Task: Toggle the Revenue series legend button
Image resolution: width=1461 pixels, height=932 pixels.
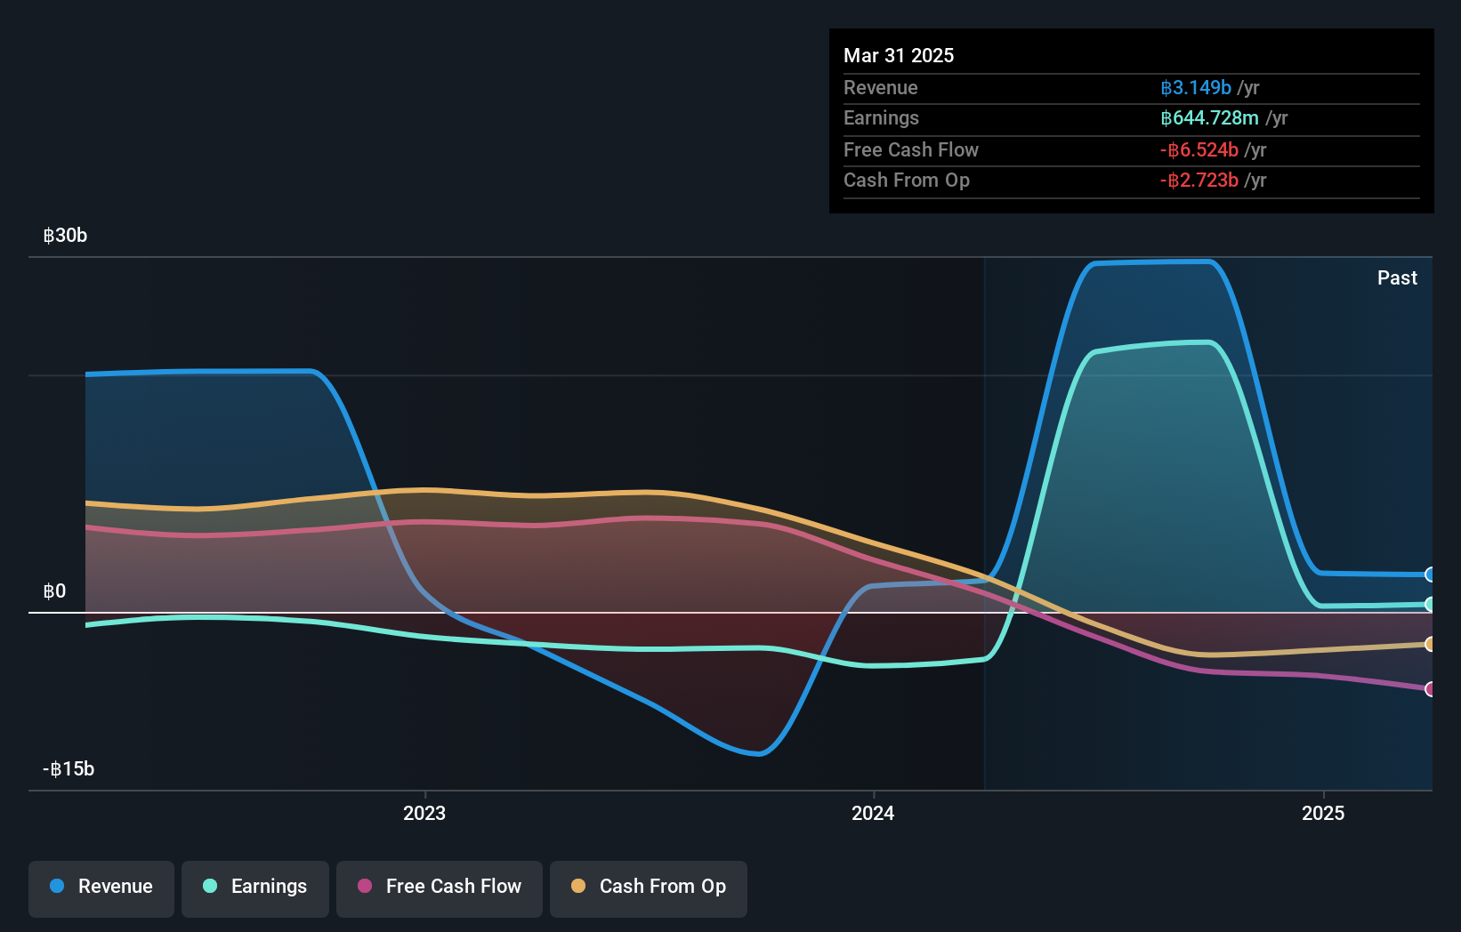Action: pos(101,888)
